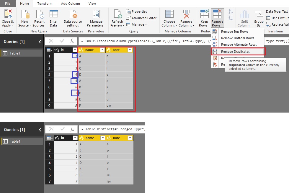Select Table1 query in lower pane
289x193 pixels.
click(22, 141)
